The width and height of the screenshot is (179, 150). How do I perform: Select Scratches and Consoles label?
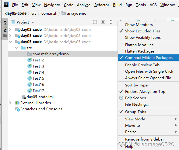click(x=41, y=109)
